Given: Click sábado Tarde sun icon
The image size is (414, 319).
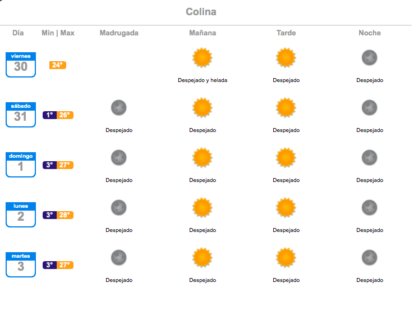Looking at the screenshot, I should point(286,108).
